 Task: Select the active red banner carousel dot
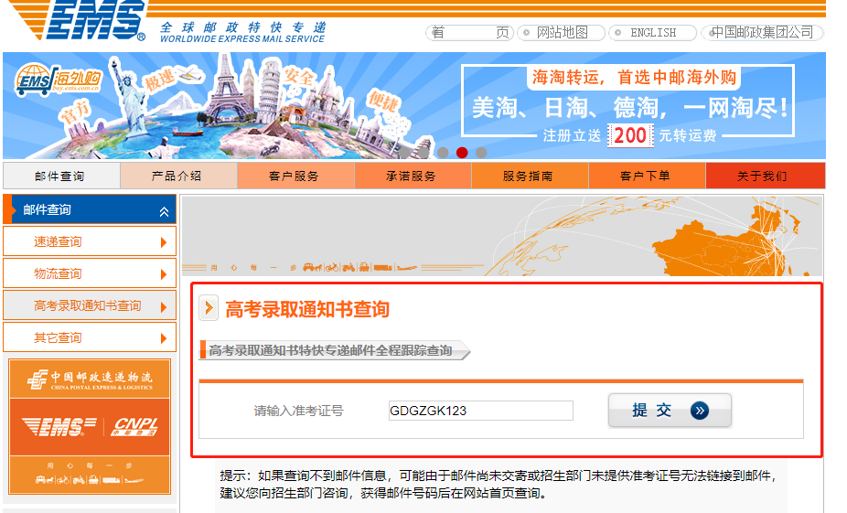[462, 153]
